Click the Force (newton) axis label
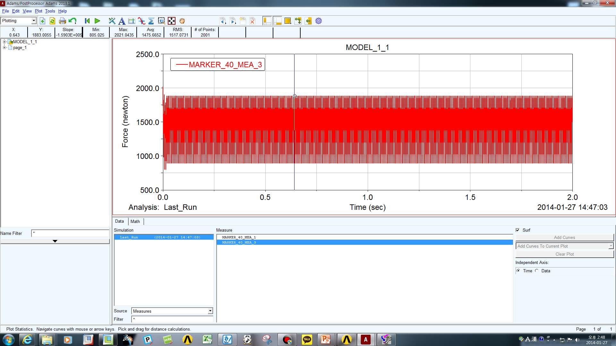This screenshot has height=346, width=616. (x=125, y=122)
